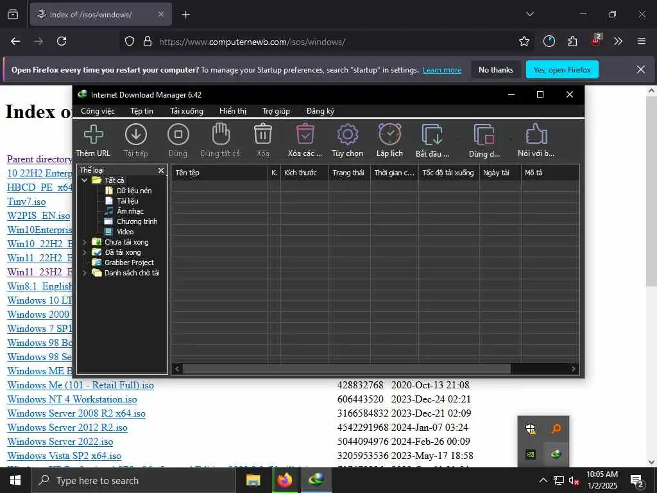The image size is (657, 493).
Task: Open the Trợ giúp menu
Action: coord(276,111)
